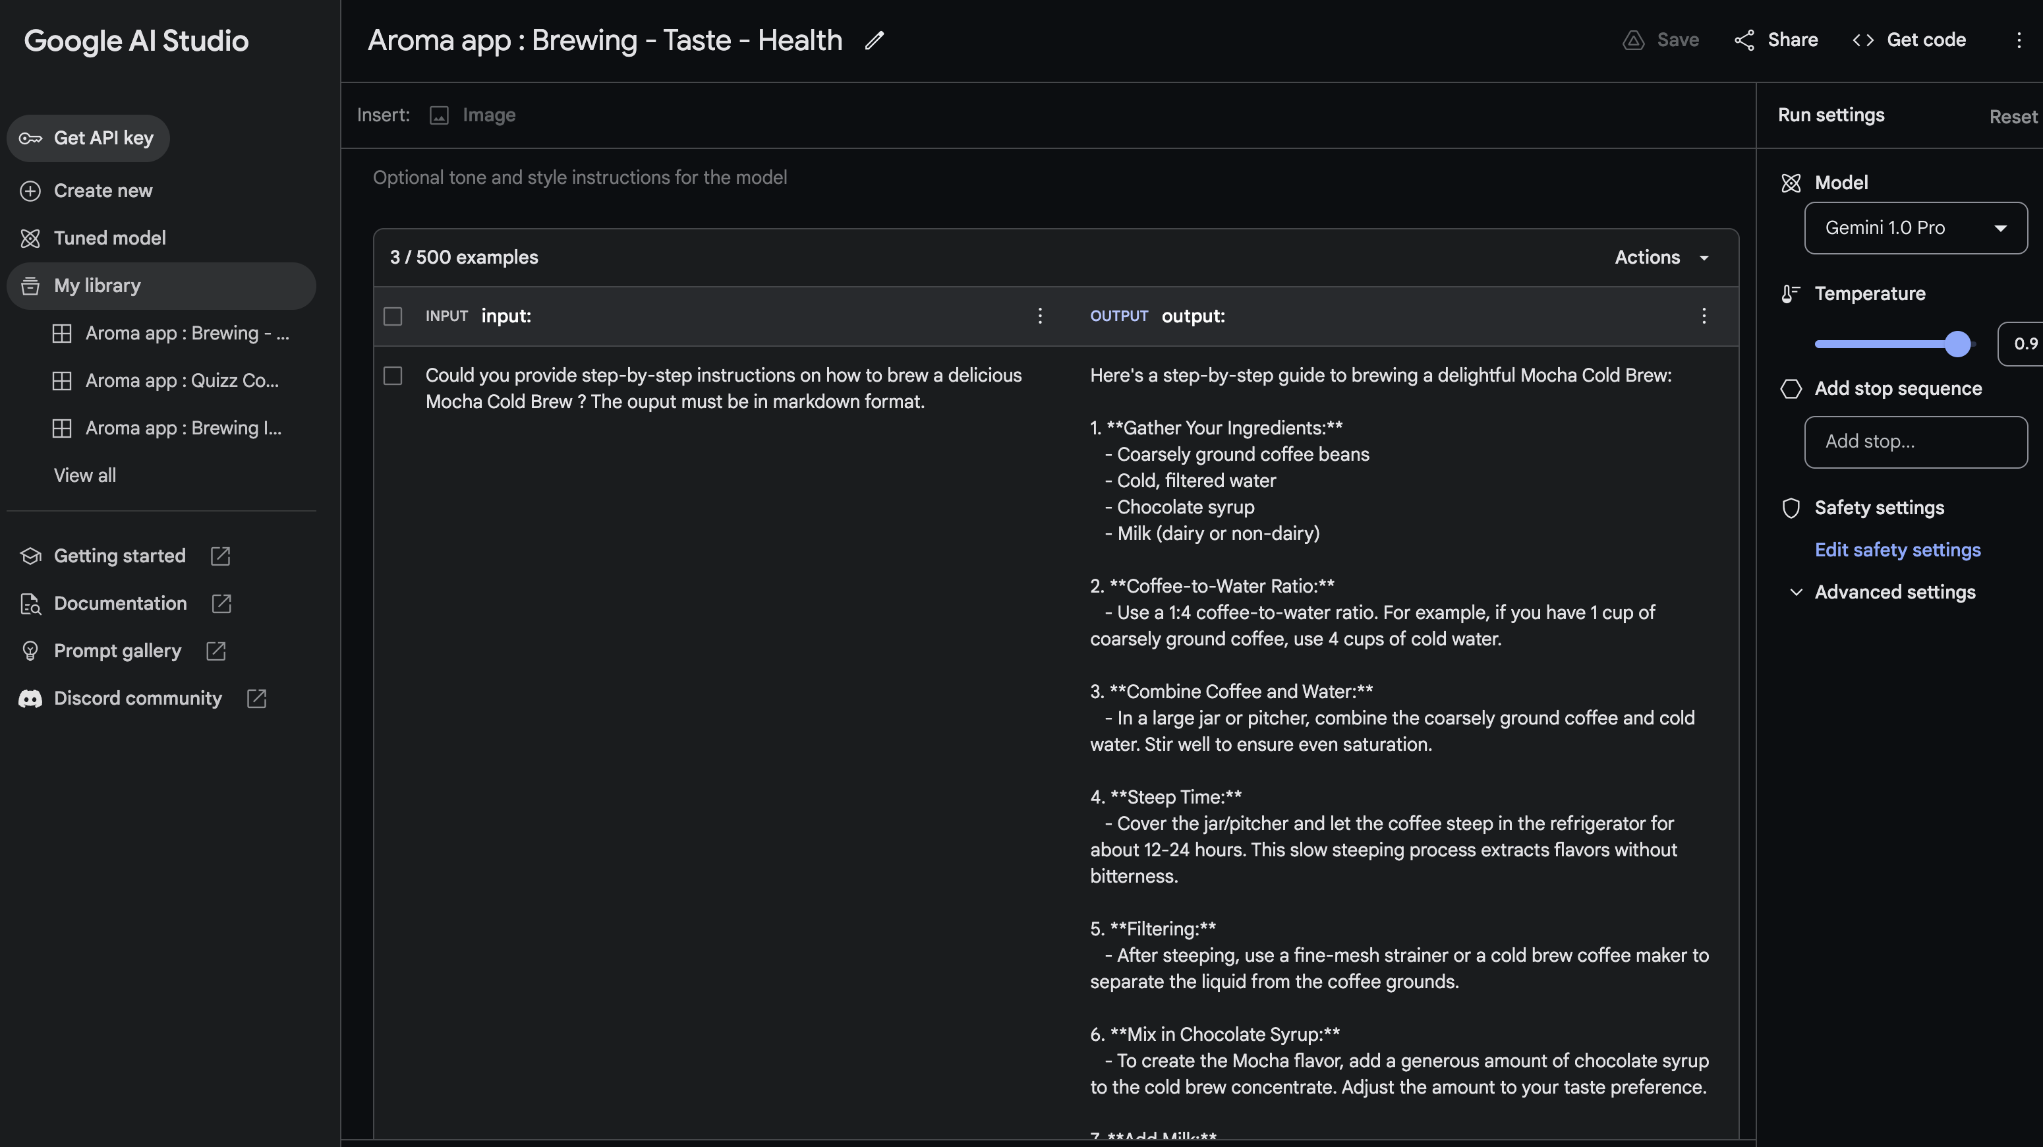This screenshot has height=1147, width=2043.
Task: Open the input example options menu
Action: tap(1040, 316)
